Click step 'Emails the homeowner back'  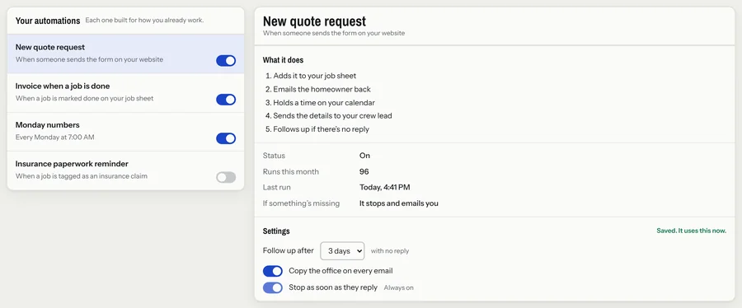tap(322, 89)
